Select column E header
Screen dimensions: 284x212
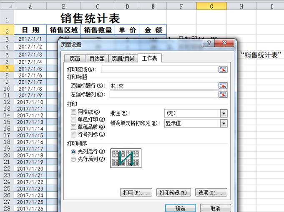(153, 7)
